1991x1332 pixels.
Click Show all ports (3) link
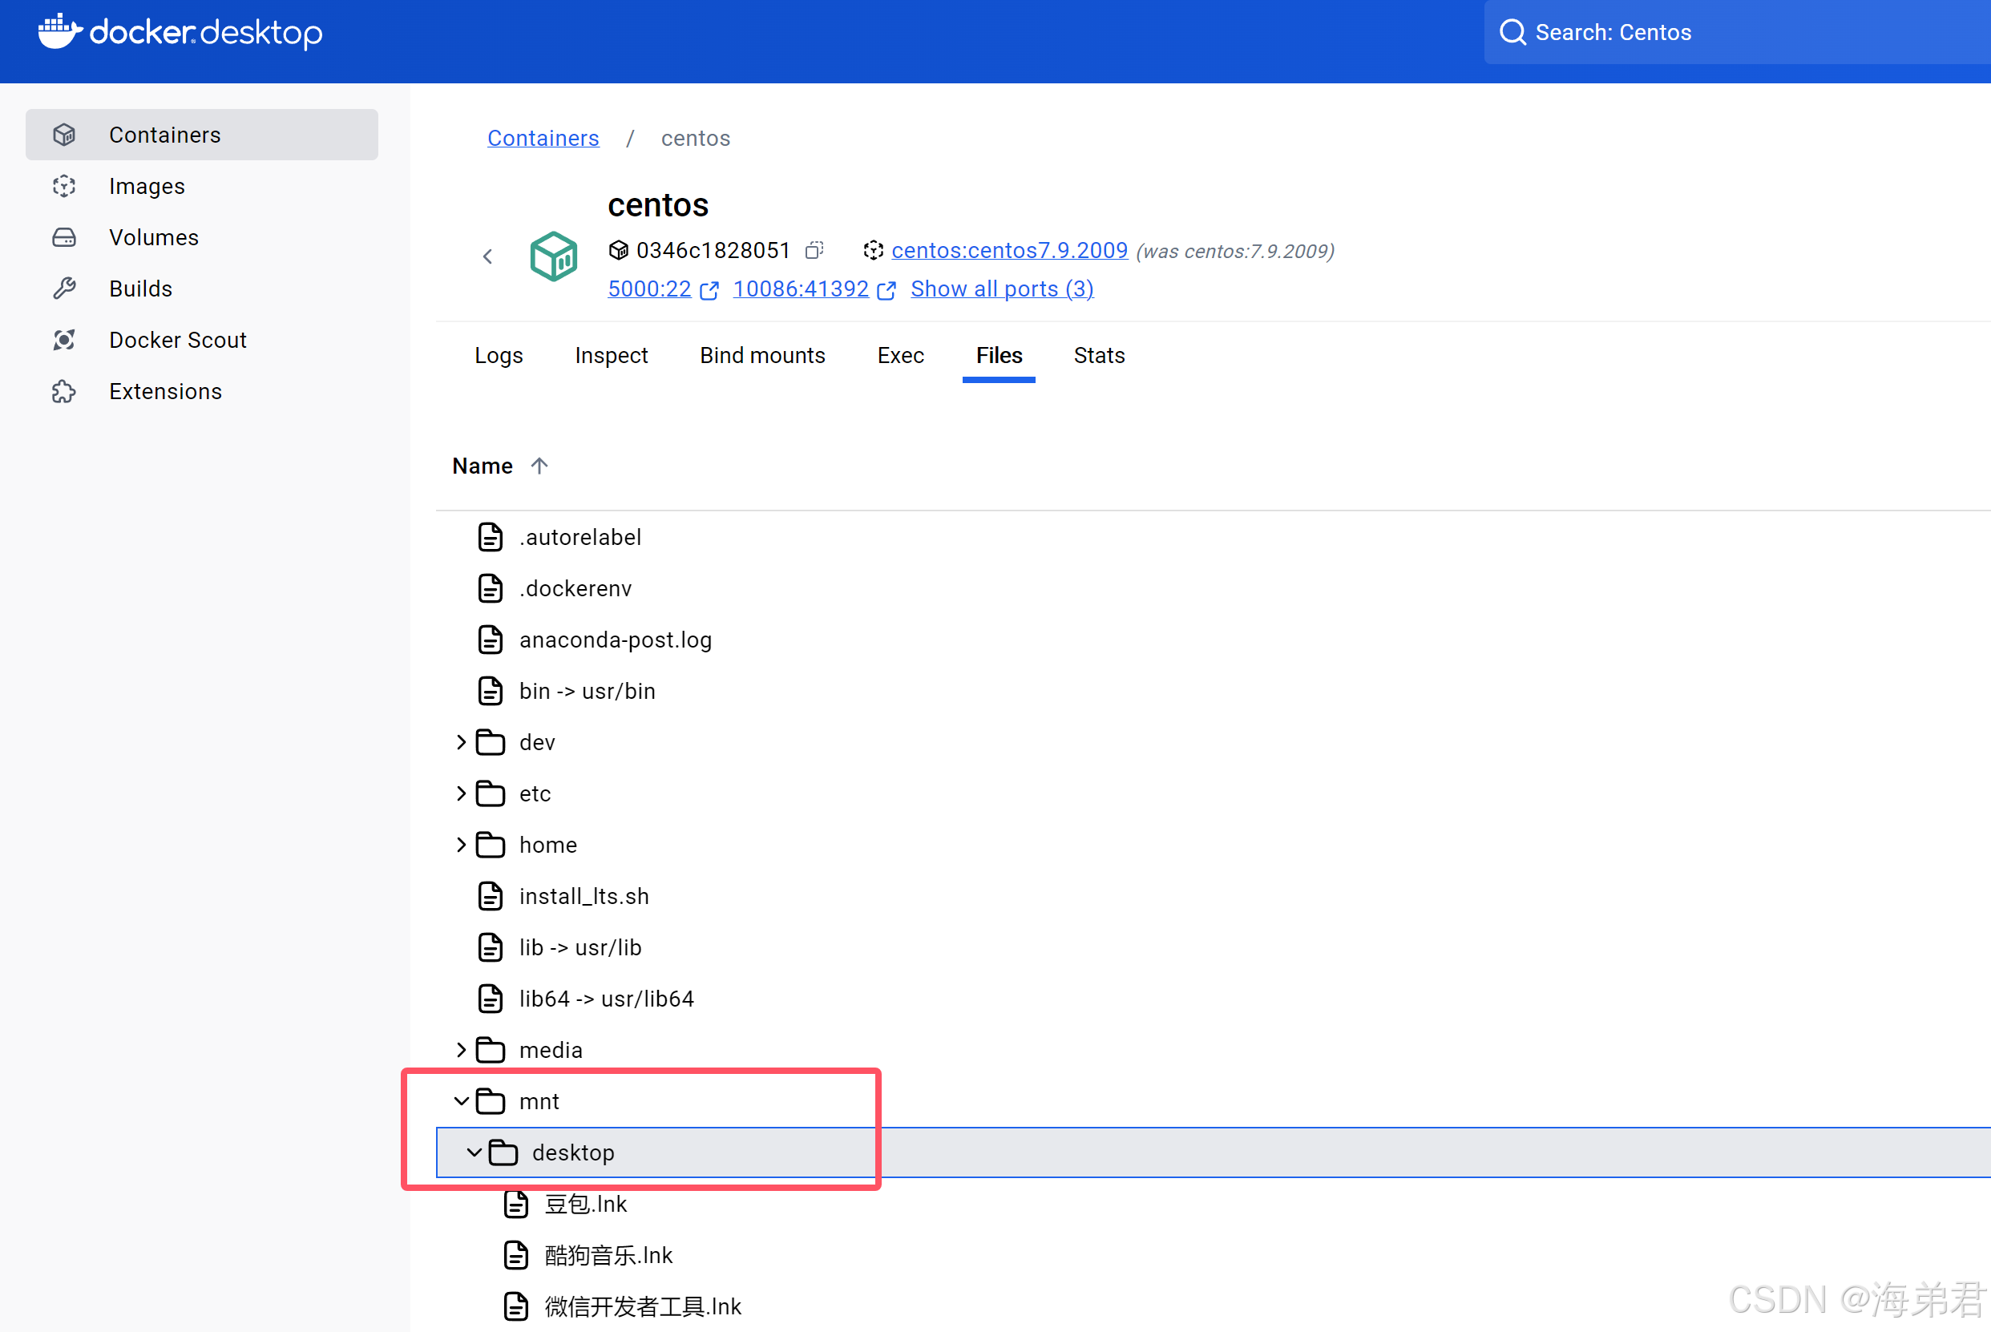(x=1001, y=289)
